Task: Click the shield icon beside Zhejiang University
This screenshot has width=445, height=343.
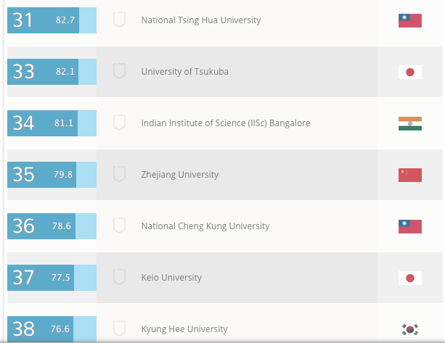Action: point(120,175)
